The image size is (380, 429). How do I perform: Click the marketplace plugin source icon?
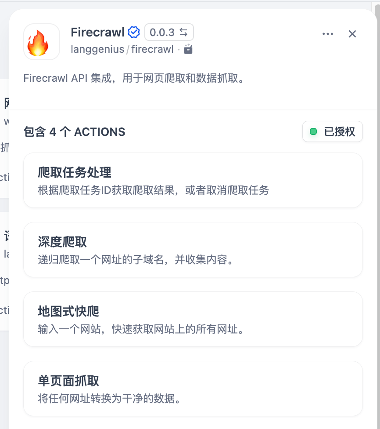[188, 49]
